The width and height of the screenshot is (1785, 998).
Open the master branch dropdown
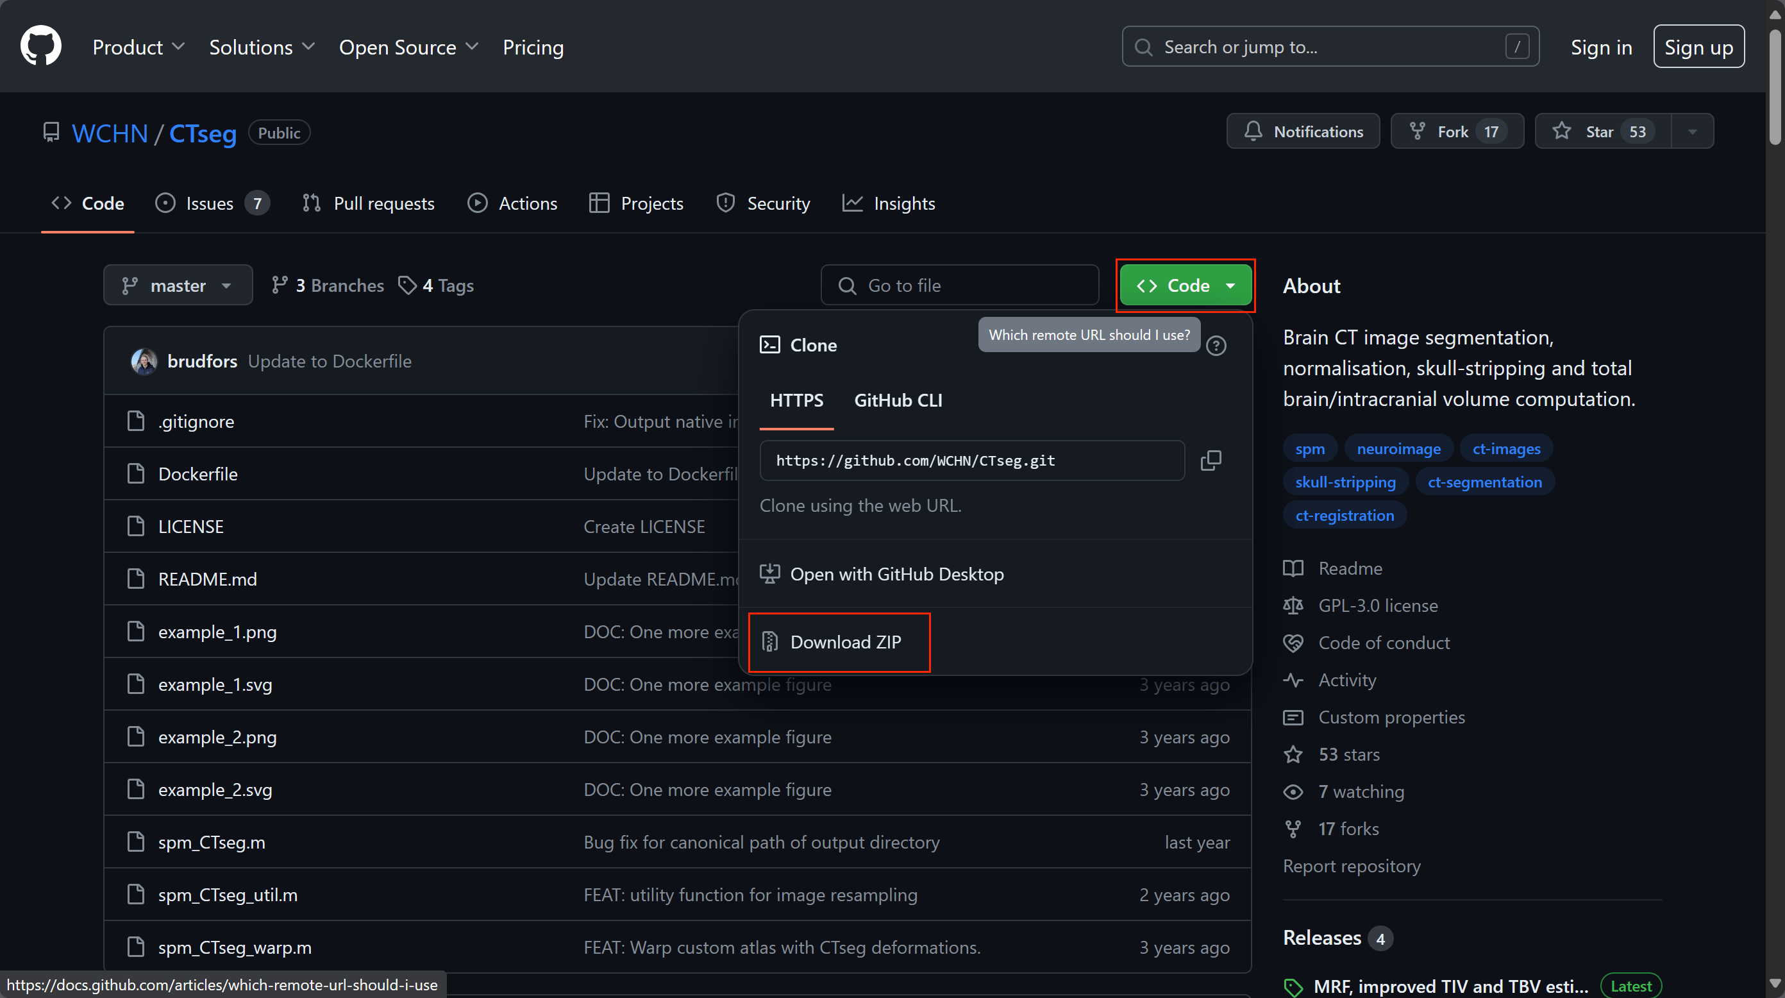tap(178, 285)
